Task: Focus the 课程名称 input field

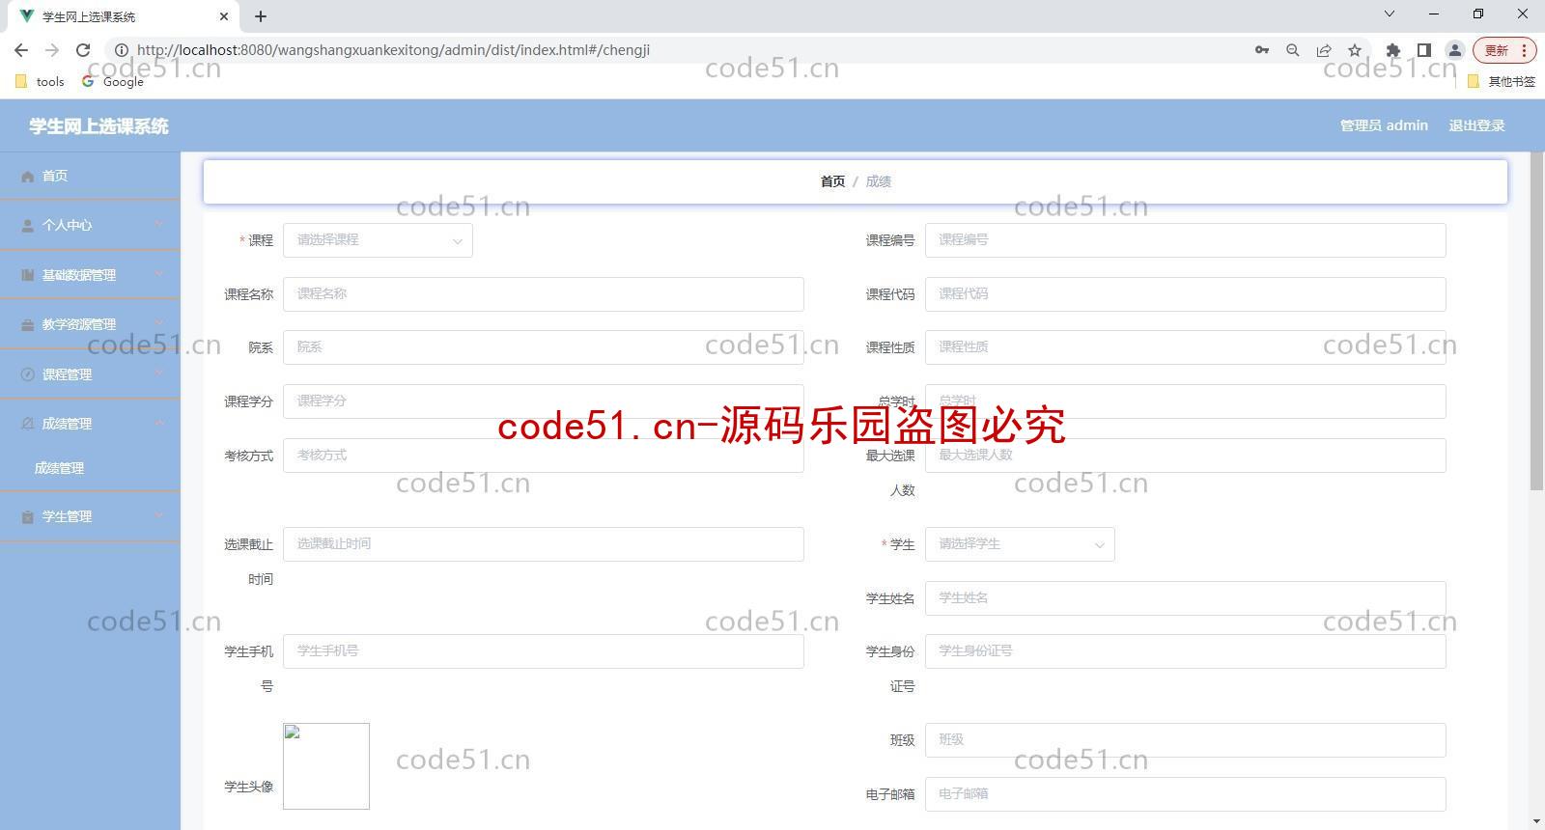Action: [x=543, y=294]
